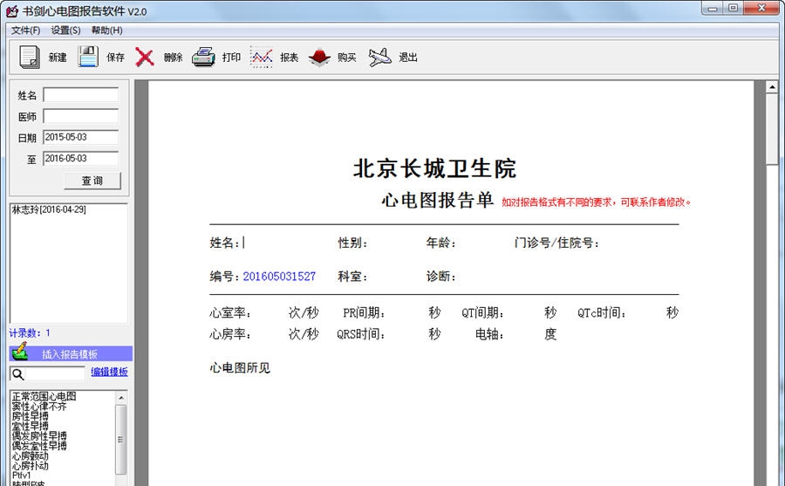
Task: Open 报表 (Reports) chart icon
Action: [x=262, y=58]
